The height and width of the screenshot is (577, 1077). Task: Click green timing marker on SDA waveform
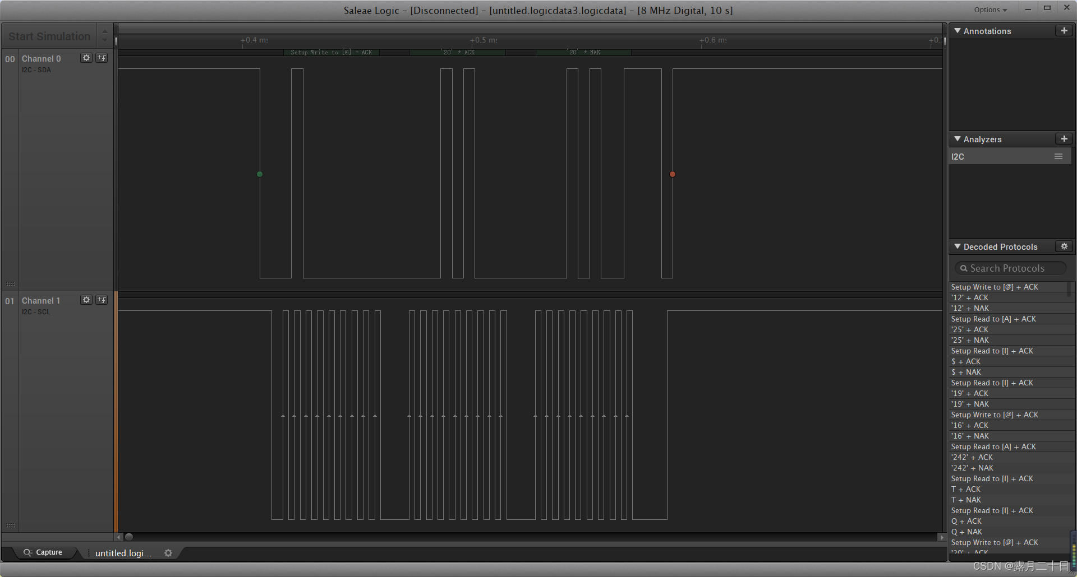pos(260,174)
